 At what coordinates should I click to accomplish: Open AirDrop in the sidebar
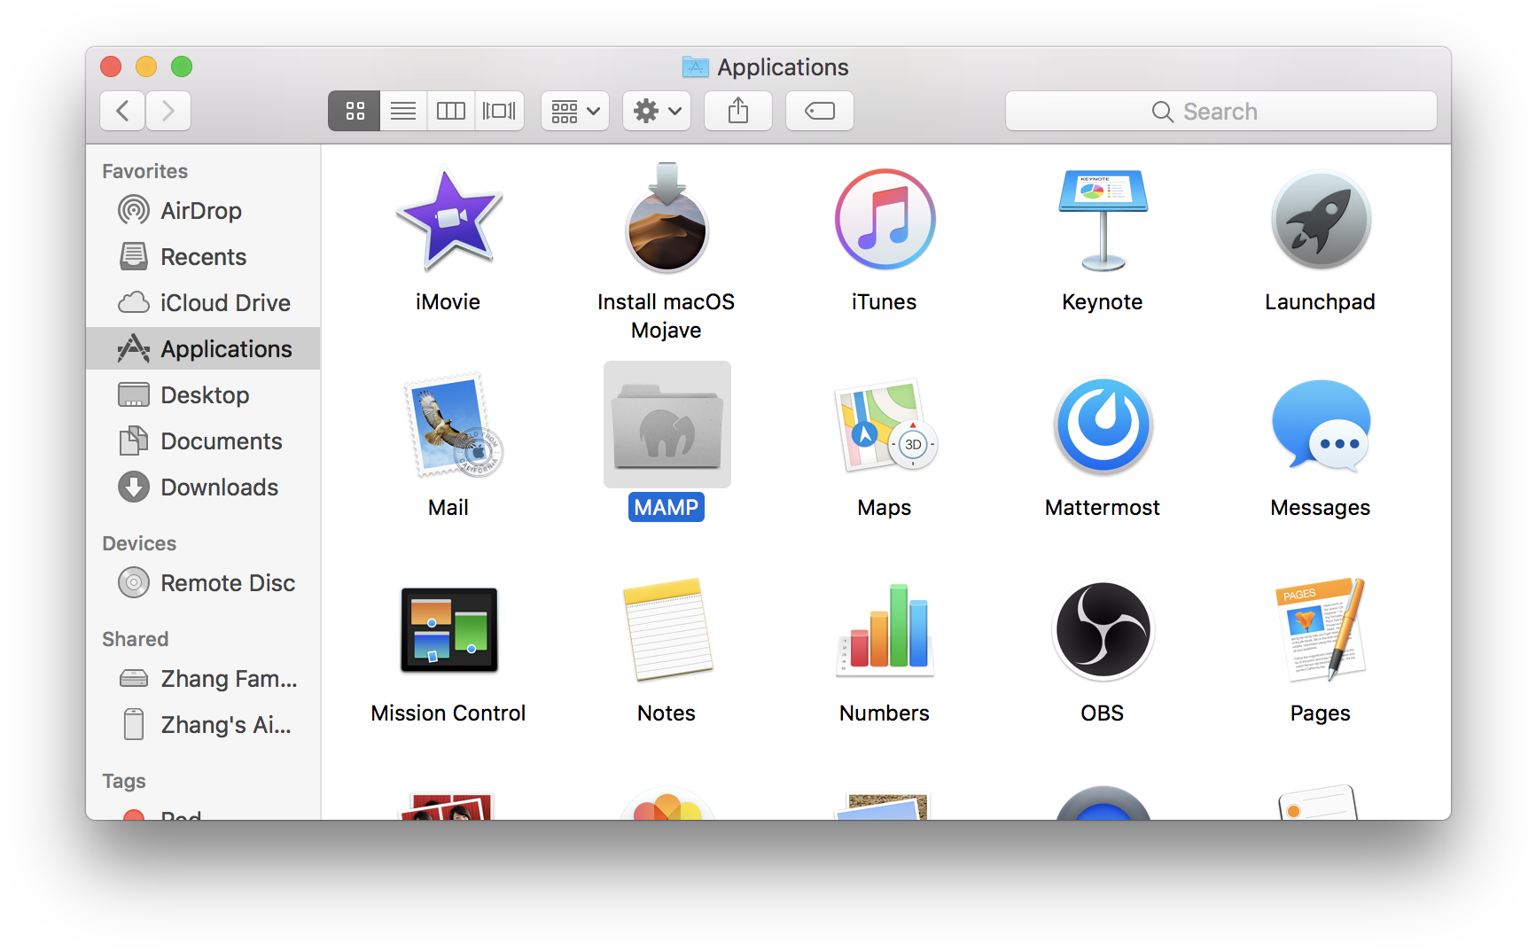pyautogui.click(x=203, y=211)
